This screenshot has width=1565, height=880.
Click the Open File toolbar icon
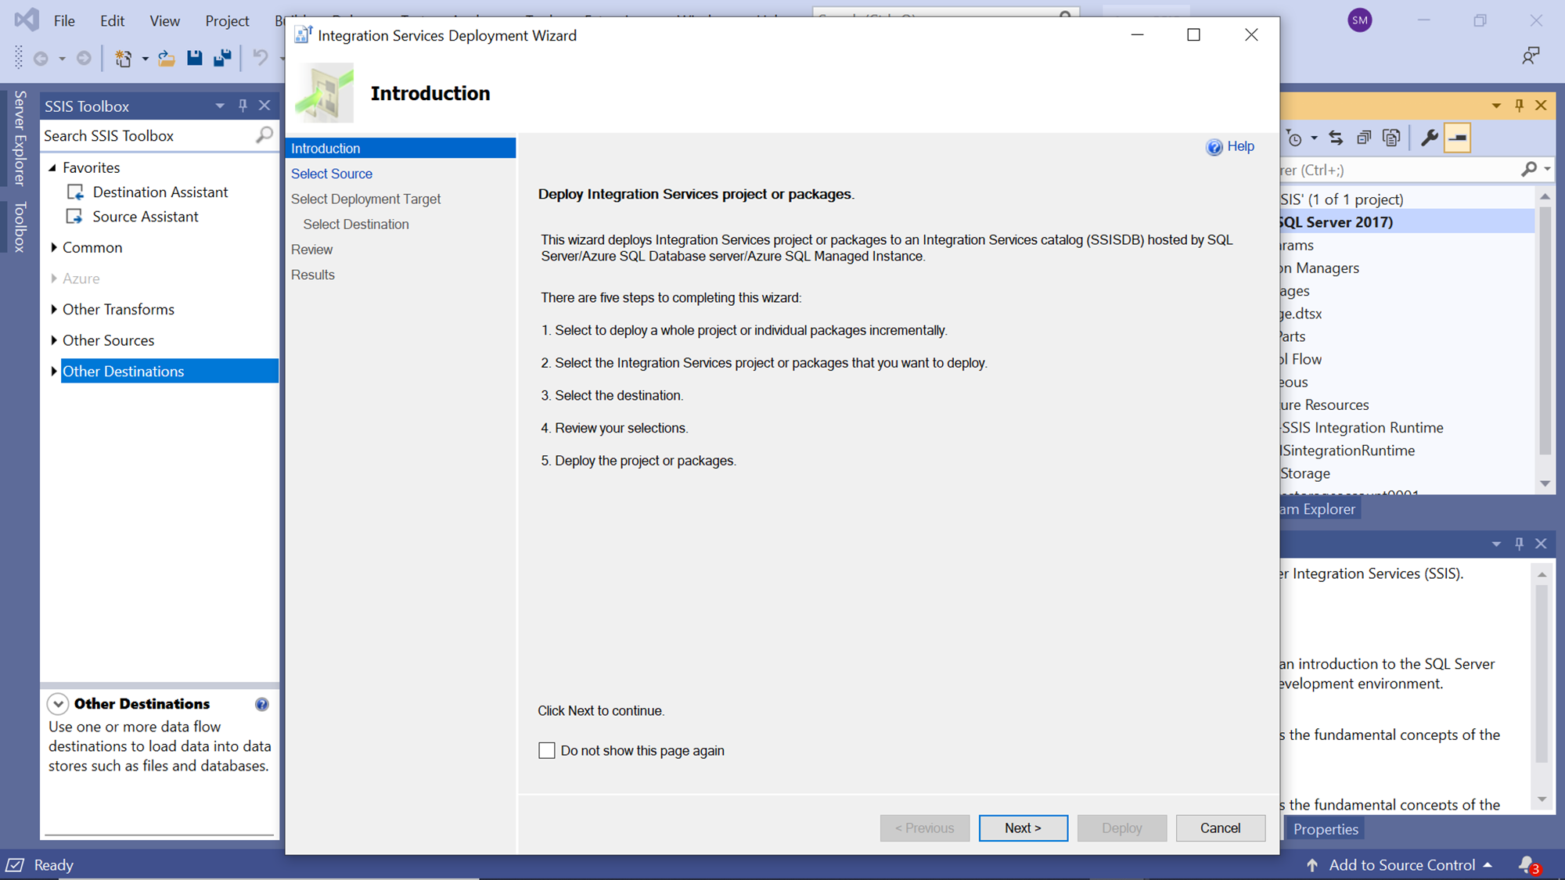pyautogui.click(x=166, y=58)
